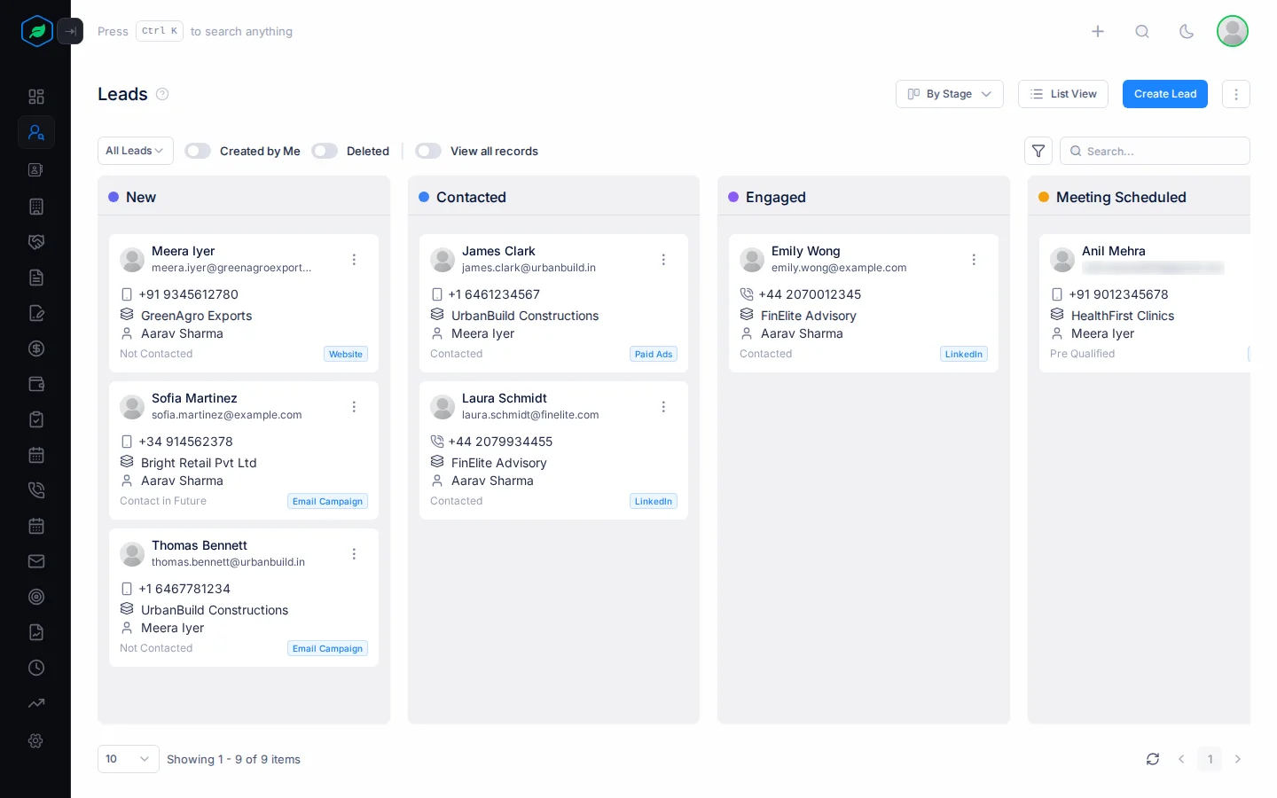Click the next page arrow
Viewport: 1277px width, 798px height.
coord(1238,759)
